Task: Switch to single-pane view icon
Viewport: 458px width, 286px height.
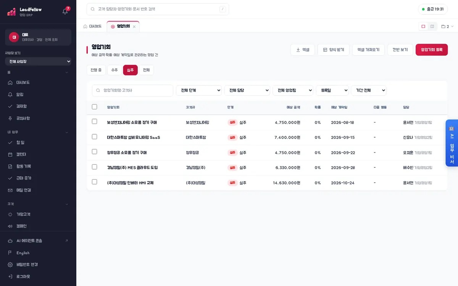Action: tap(423, 26)
